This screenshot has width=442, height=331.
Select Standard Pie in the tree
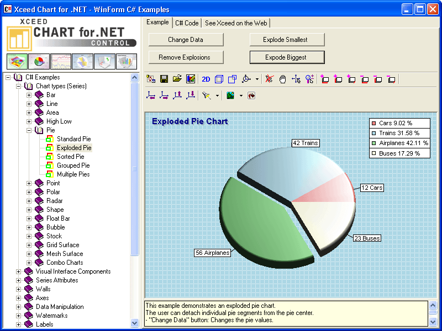pos(73,139)
